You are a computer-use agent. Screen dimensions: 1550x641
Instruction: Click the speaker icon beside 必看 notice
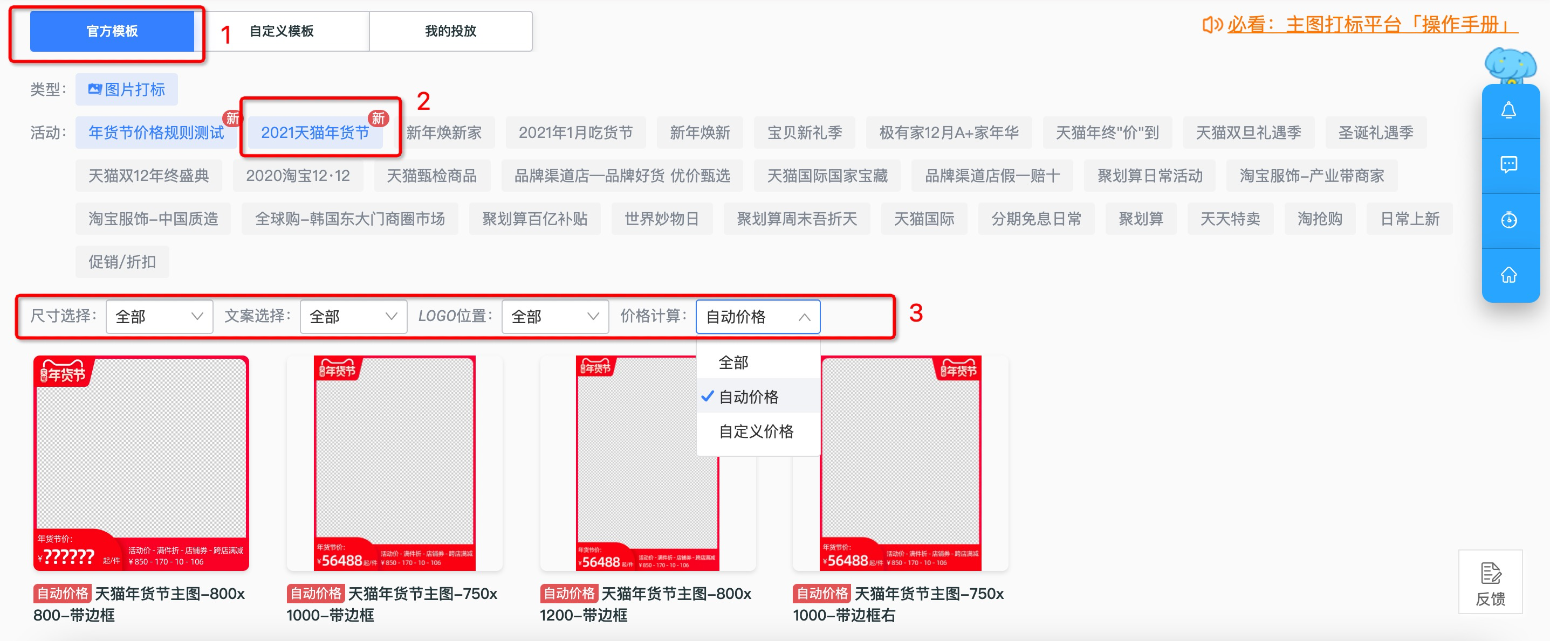click(x=1212, y=25)
